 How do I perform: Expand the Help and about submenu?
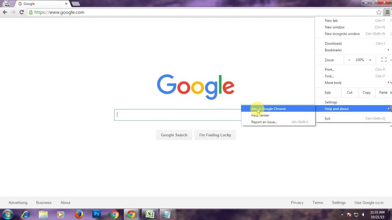coord(353,109)
